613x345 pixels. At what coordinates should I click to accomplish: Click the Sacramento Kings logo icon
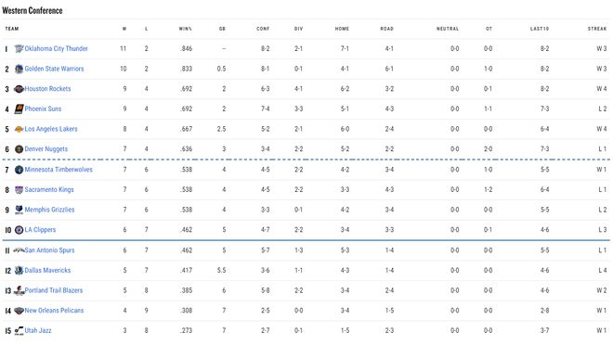19,190
